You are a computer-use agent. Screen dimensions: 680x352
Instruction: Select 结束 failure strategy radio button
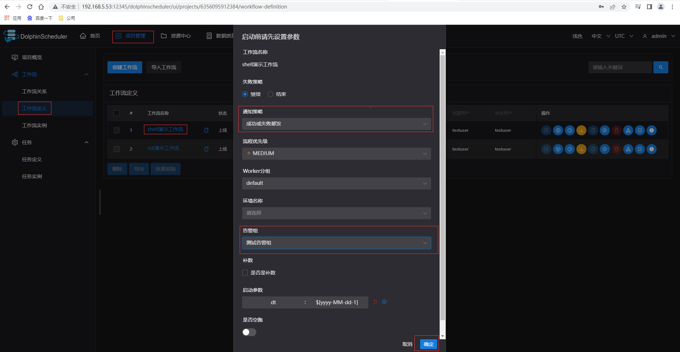(271, 94)
